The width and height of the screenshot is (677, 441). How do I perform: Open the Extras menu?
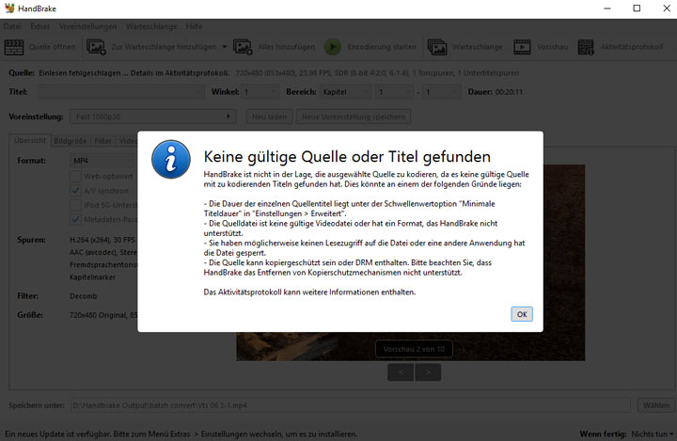coord(39,26)
